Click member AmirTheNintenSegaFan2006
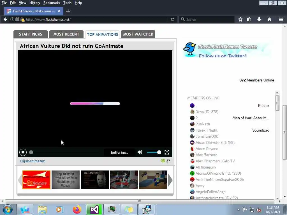This screenshot has width=287, height=215. (x=220, y=179)
